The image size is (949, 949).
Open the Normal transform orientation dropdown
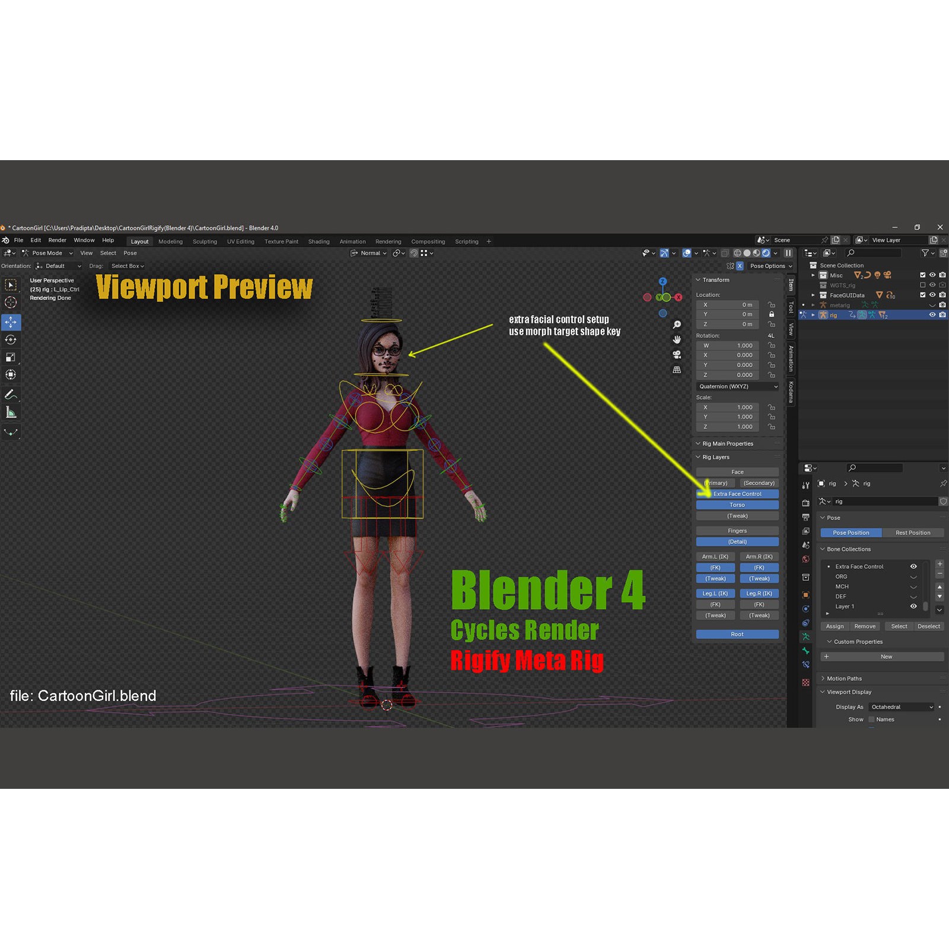tap(368, 253)
